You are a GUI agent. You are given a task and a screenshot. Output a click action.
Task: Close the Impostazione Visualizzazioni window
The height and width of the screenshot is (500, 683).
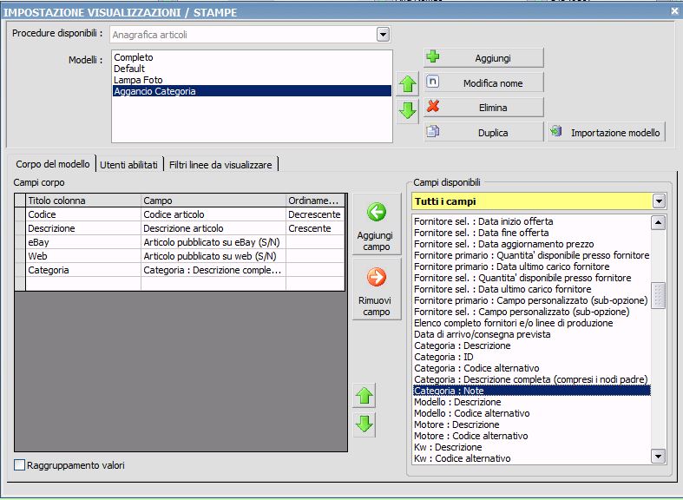click(674, 11)
